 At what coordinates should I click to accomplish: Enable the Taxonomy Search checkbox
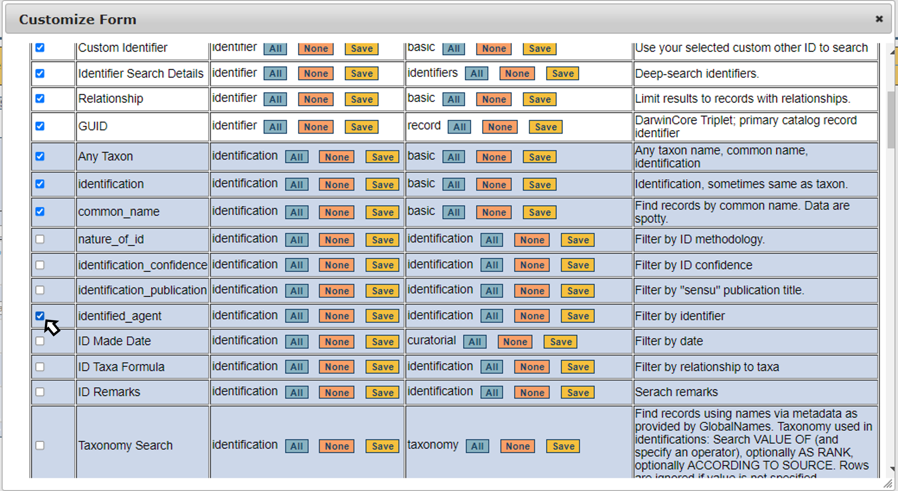point(40,445)
